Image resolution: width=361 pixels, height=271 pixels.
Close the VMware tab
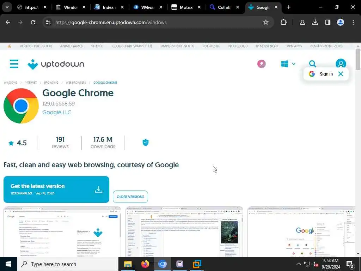[x=161, y=7]
